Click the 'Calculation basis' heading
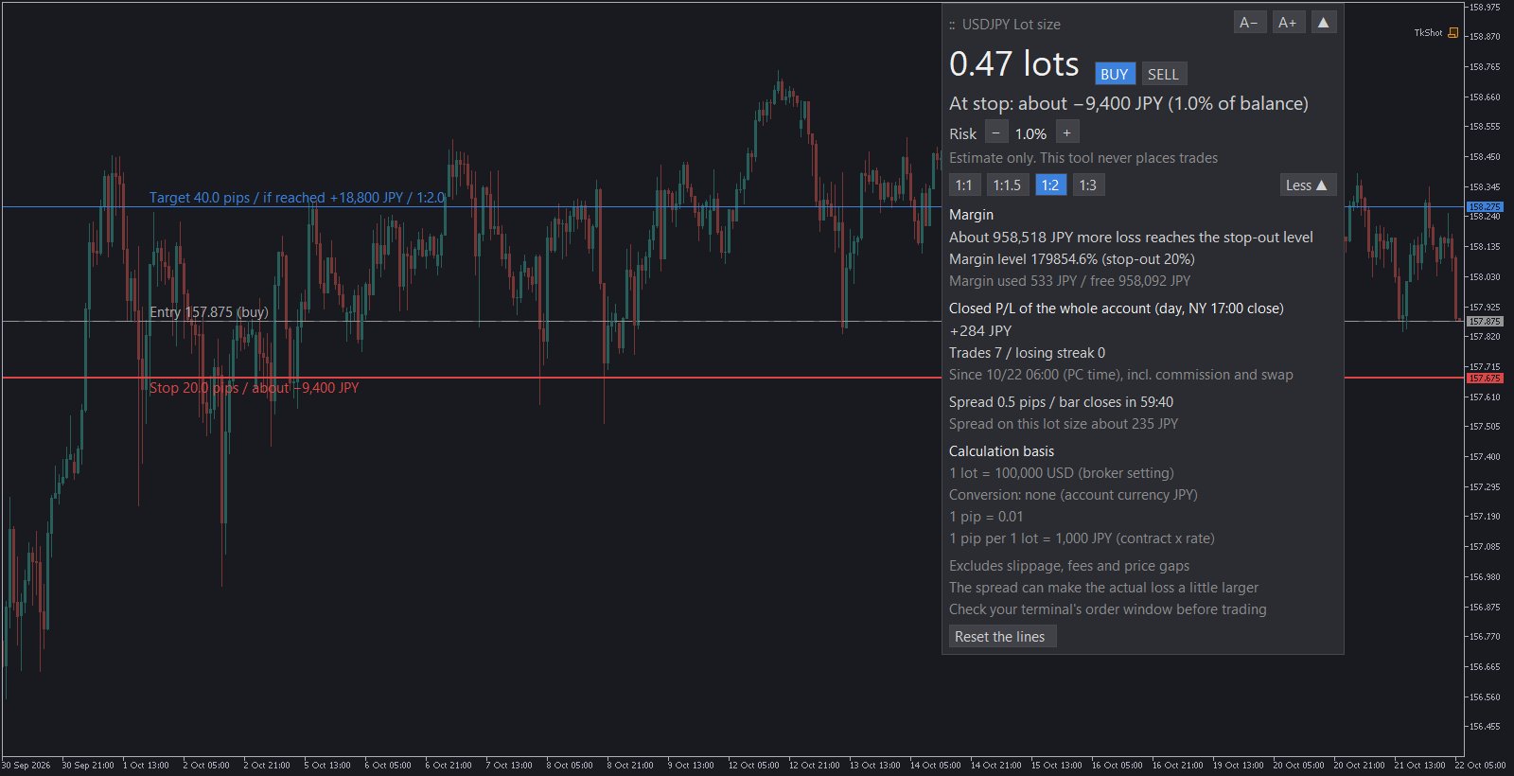 pos(1001,451)
